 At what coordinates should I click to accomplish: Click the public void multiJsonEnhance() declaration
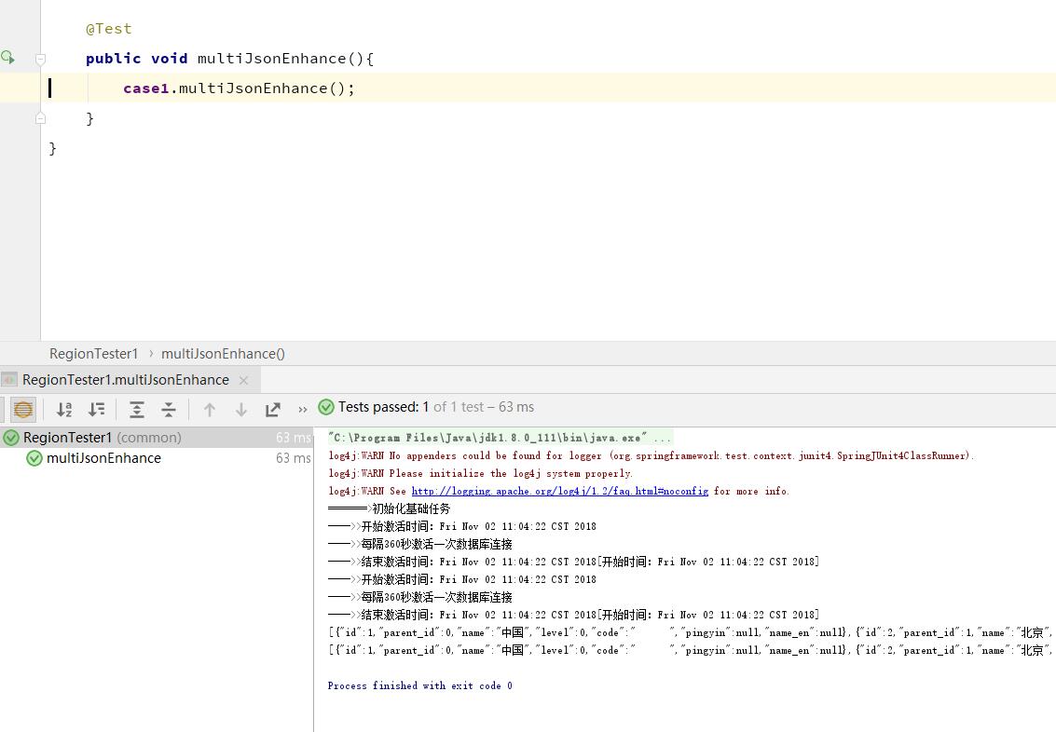click(229, 59)
